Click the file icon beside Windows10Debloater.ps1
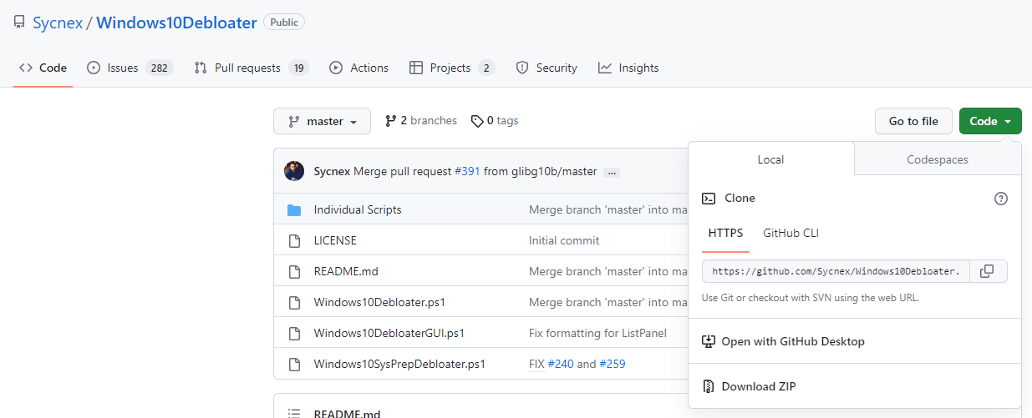The width and height of the screenshot is (1032, 418). coord(294,302)
